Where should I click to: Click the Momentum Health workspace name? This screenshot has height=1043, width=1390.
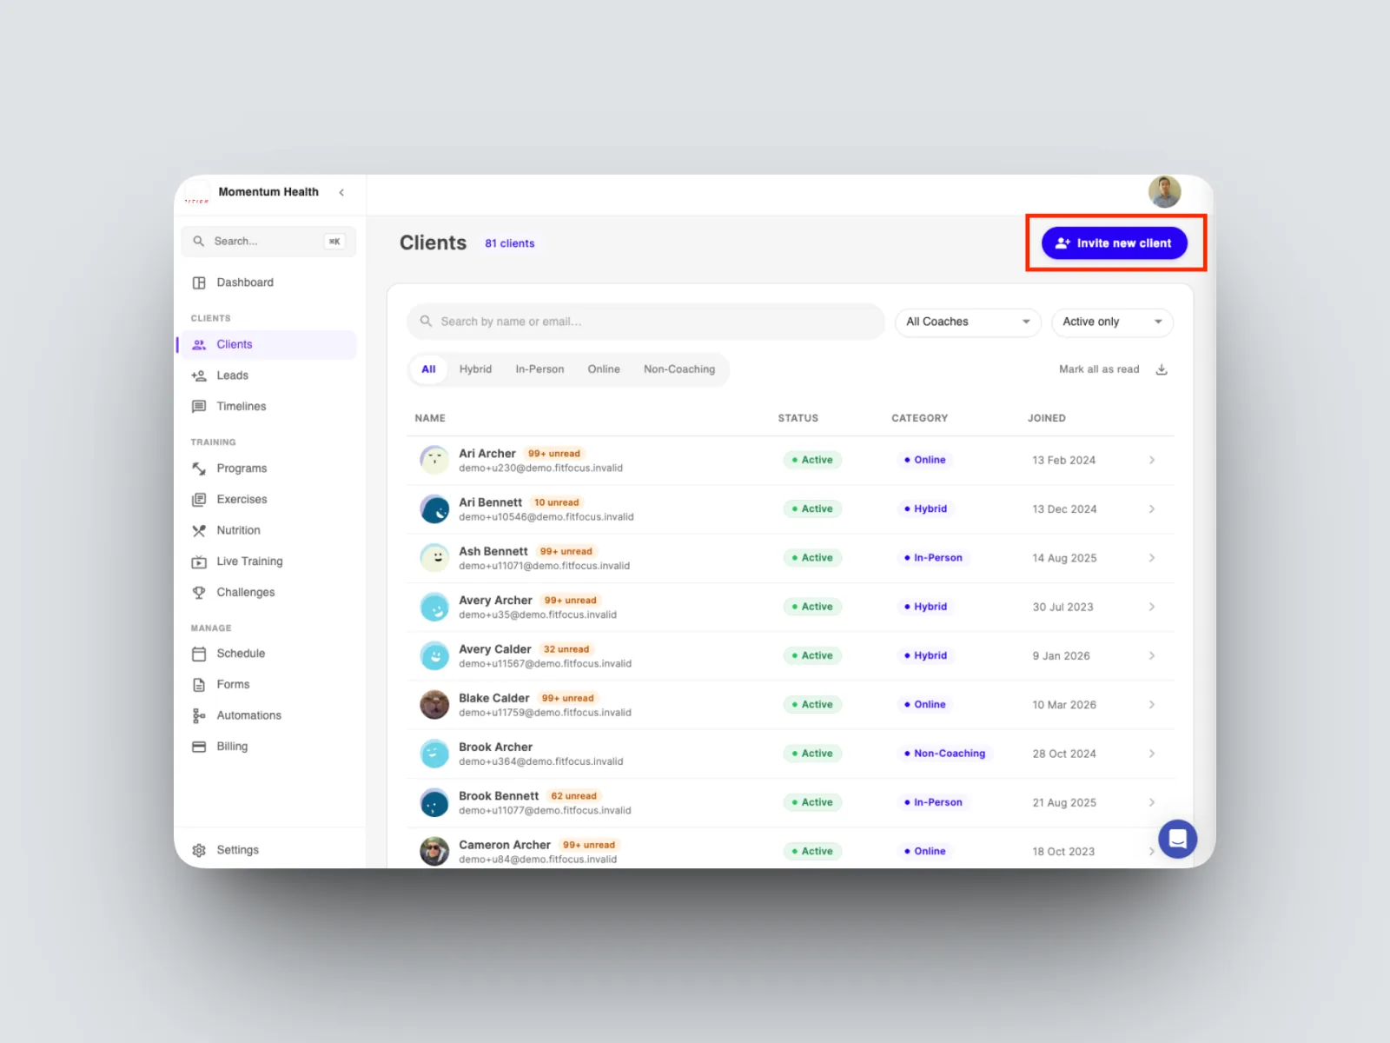[x=268, y=192]
